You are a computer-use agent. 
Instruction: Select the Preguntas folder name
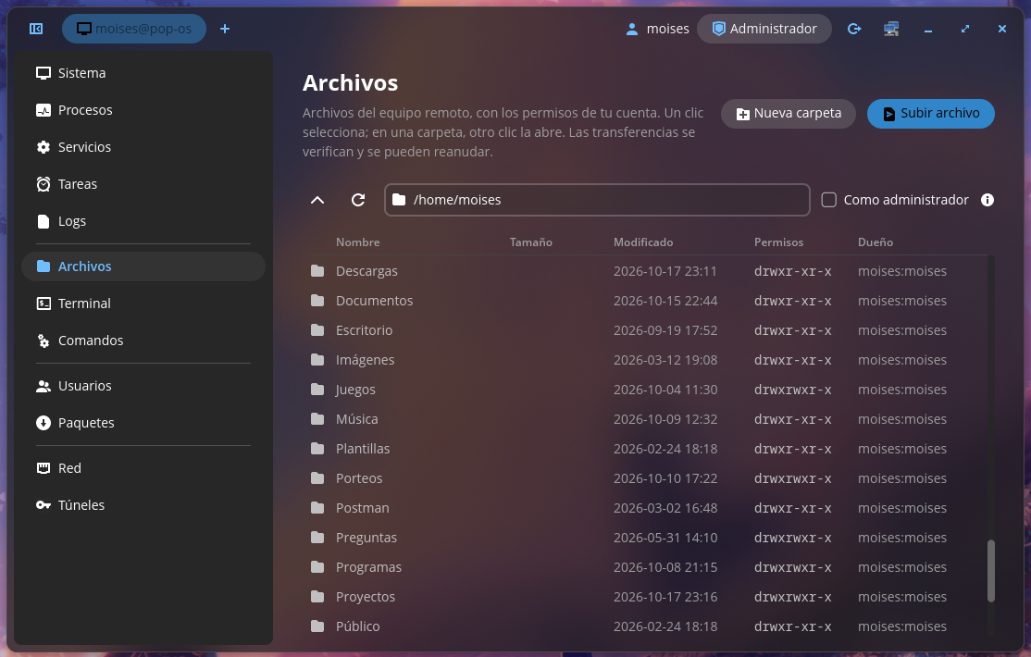click(366, 538)
